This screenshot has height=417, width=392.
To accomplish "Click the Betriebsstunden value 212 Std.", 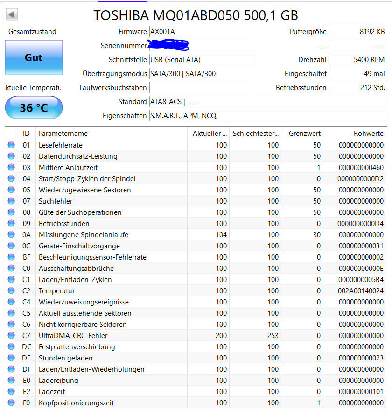I will [x=358, y=87].
